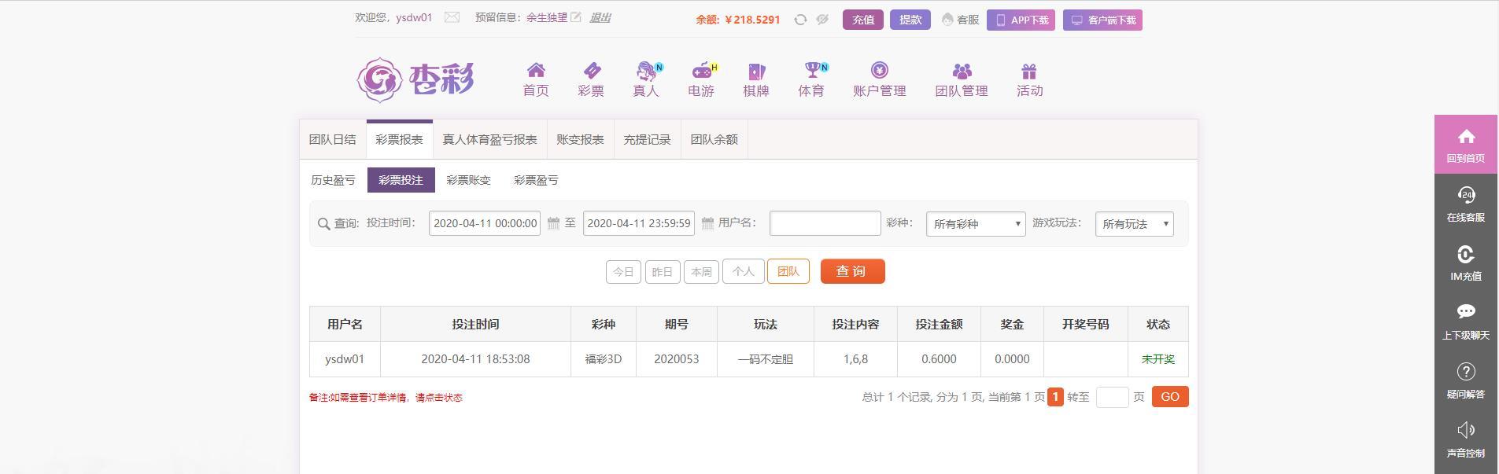
Task: Open the 所有彩种 dropdown
Action: pyautogui.click(x=976, y=224)
